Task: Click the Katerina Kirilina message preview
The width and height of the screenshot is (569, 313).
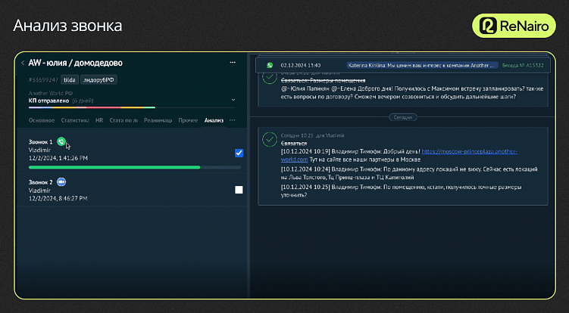Action: [423, 66]
